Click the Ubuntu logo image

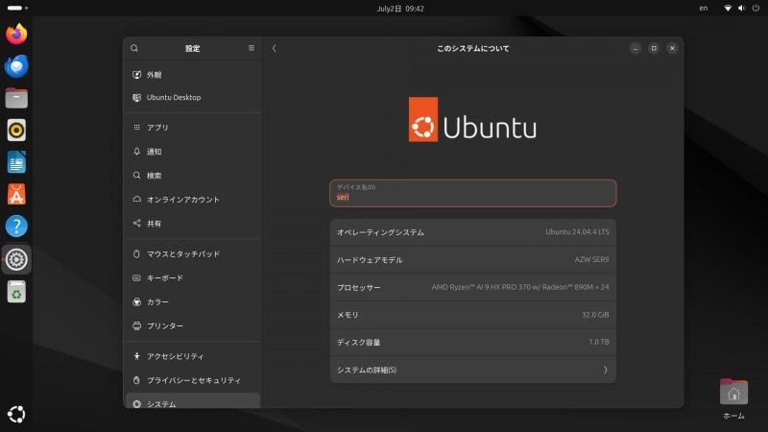pyautogui.click(x=472, y=119)
